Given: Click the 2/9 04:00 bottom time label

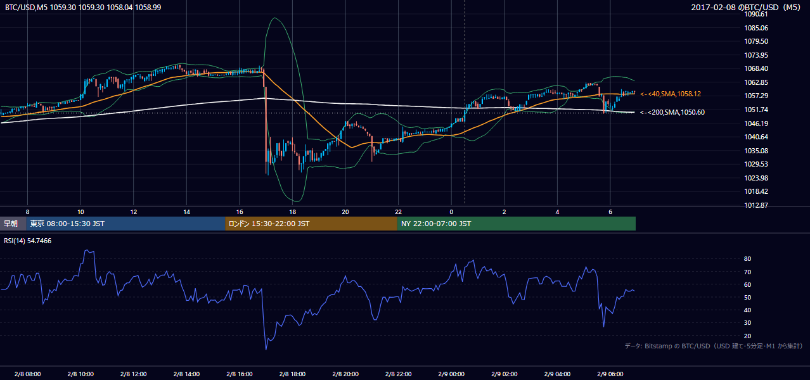Looking at the screenshot, I should point(557,374).
